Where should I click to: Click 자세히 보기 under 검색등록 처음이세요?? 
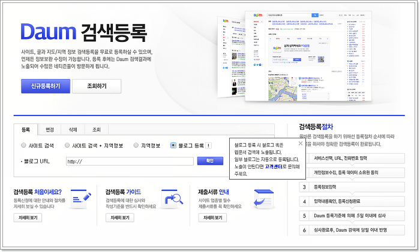28,218
